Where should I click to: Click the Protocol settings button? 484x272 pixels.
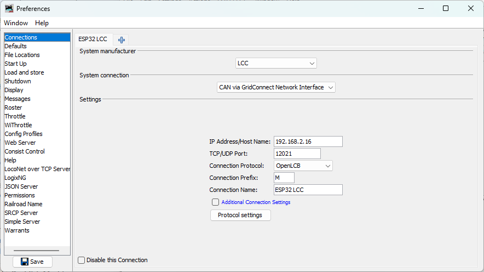pos(240,215)
